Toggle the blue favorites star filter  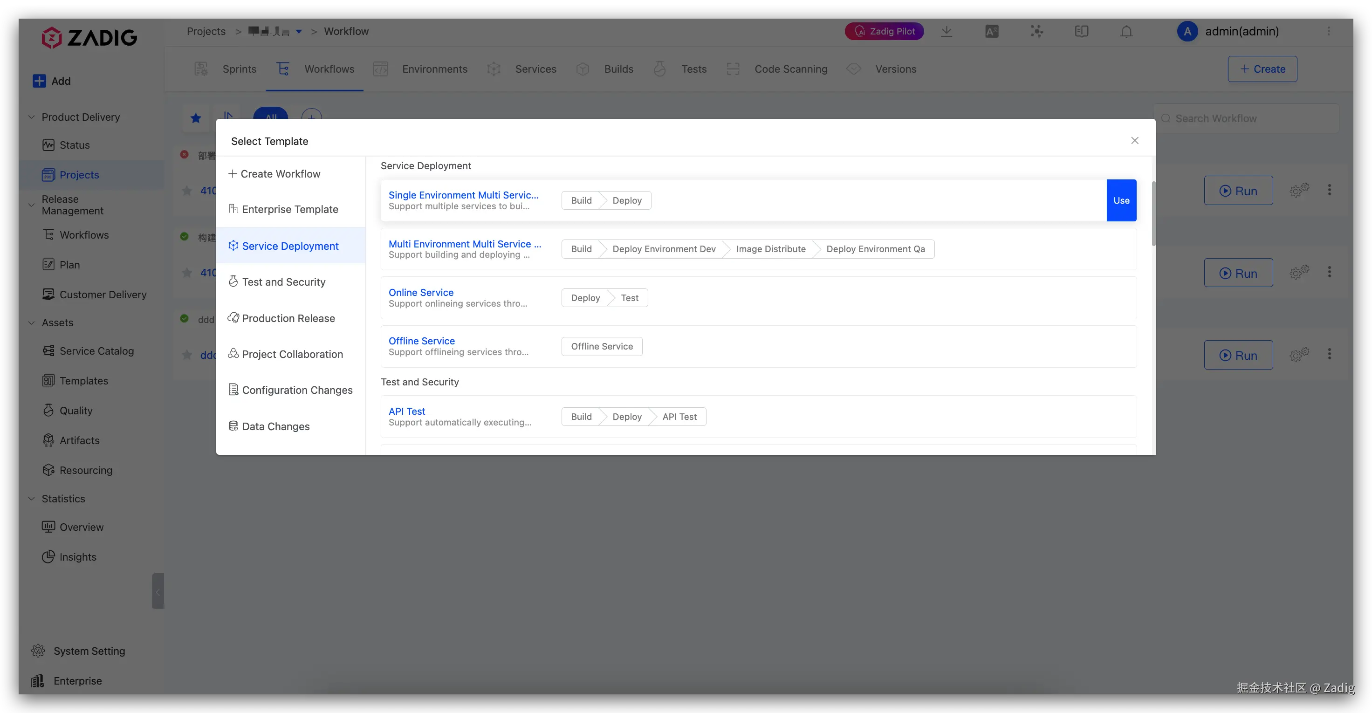196,118
